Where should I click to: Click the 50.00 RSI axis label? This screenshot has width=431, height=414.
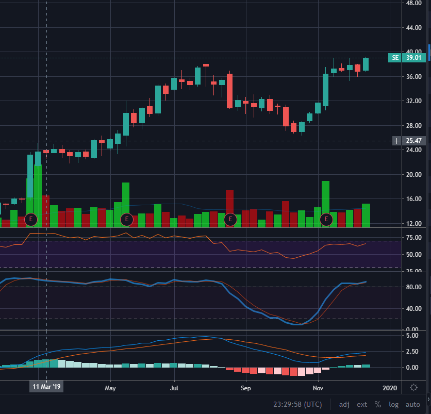tap(413, 255)
